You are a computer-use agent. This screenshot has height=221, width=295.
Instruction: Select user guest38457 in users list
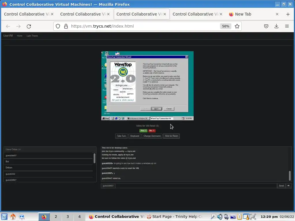click(48, 156)
